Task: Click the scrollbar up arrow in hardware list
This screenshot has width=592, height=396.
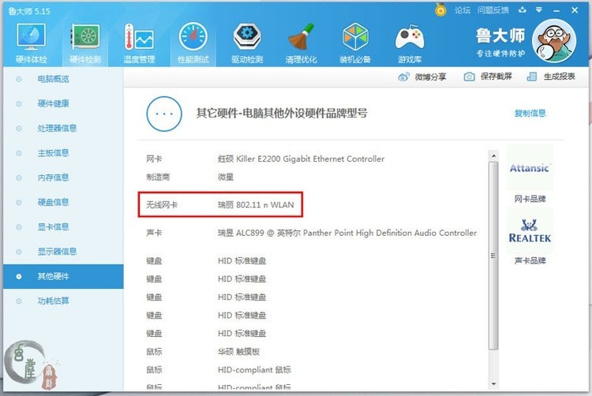Action: (493, 155)
